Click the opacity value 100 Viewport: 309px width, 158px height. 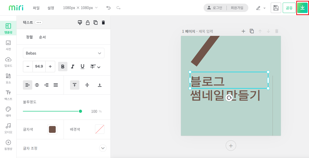(x=94, y=111)
